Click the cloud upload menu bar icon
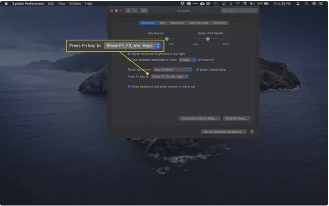 [202, 4]
